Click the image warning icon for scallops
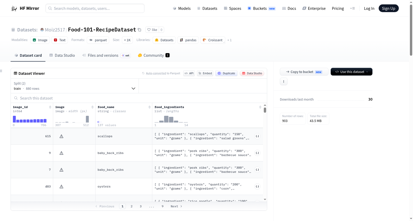This screenshot has height=221, width=413. 61,136
